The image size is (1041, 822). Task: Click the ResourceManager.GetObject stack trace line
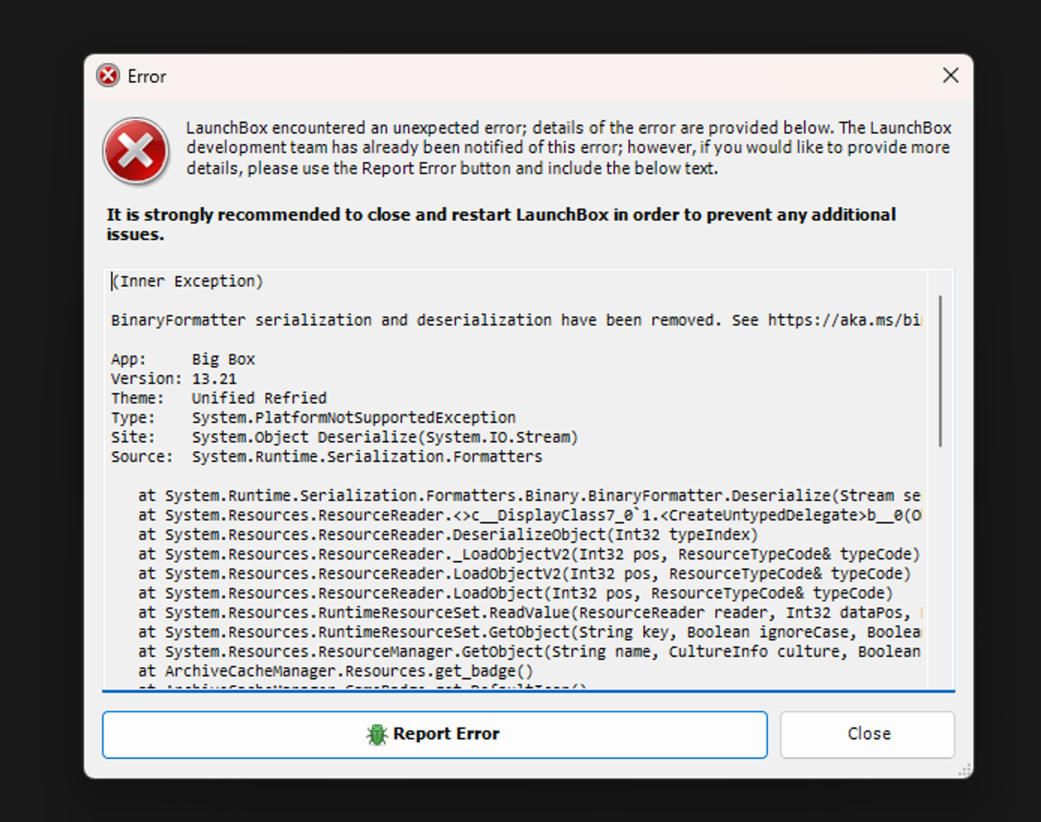coord(529,652)
